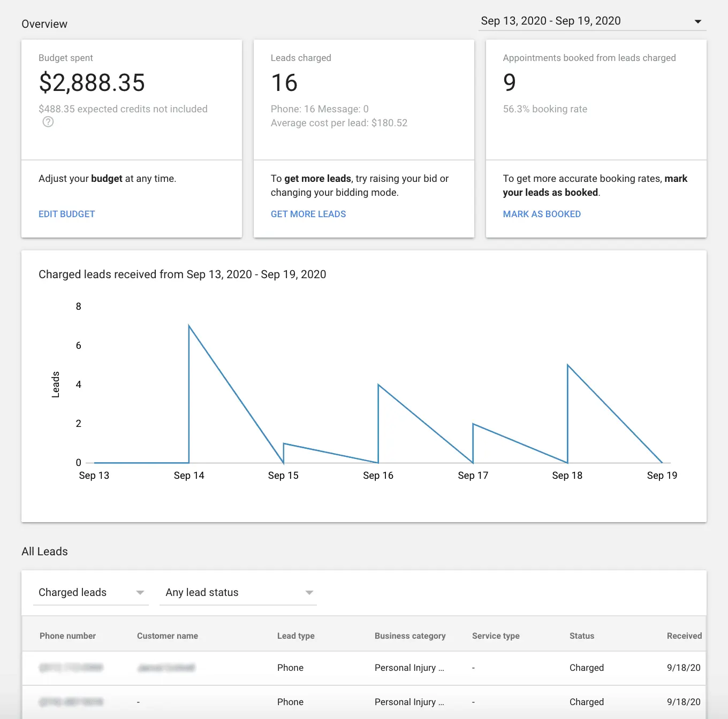Click the Business category column header
Image resolution: width=728 pixels, height=719 pixels.
coord(410,636)
